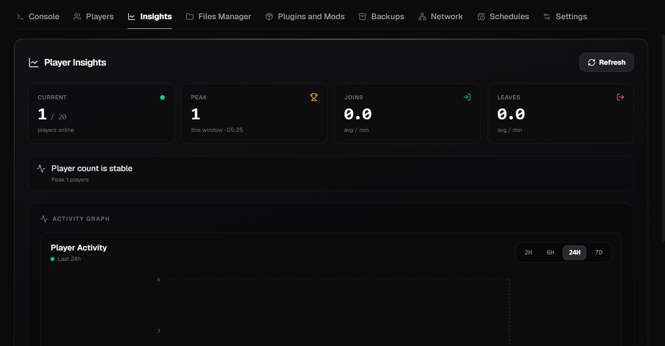The height and width of the screenshot is (346, 665).
Task: Click the Plugins and Mods cube icon
Action: point(269,16)
